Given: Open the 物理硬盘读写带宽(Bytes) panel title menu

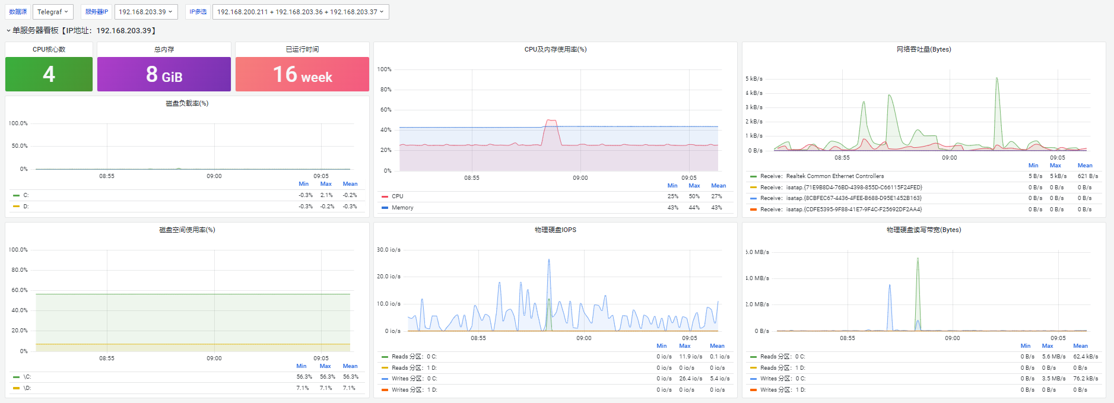Looking at the screenshot, I should [924, 230].
